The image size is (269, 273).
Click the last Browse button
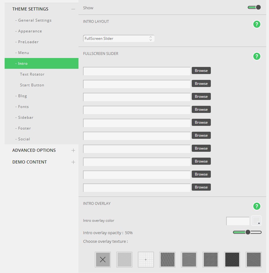[201, 187]
